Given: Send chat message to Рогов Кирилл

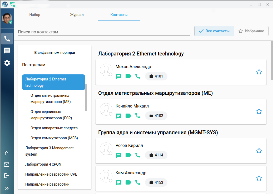Looking at the screenshot, I should 119,155.
